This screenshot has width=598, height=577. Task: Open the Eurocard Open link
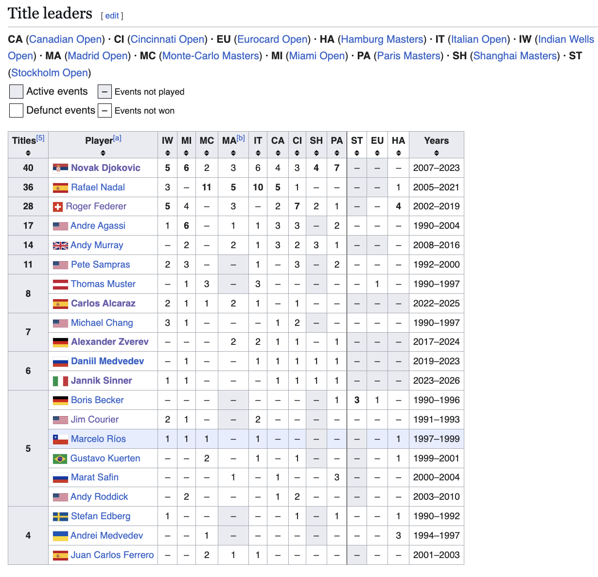[273, 39]
